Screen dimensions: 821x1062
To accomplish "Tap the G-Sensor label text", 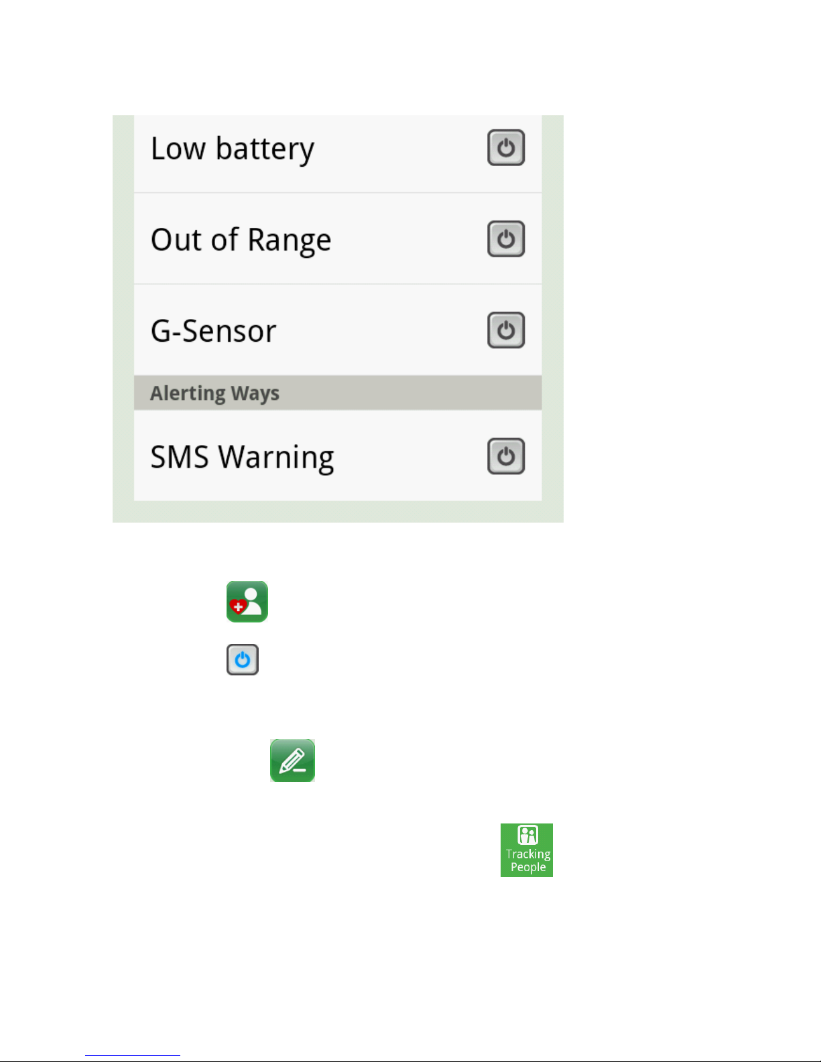I will (214, 331).
